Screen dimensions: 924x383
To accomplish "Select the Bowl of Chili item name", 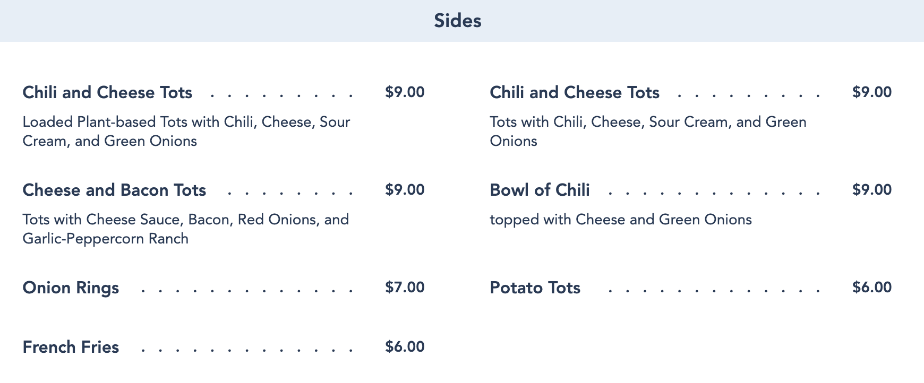I will pos(540,190).
